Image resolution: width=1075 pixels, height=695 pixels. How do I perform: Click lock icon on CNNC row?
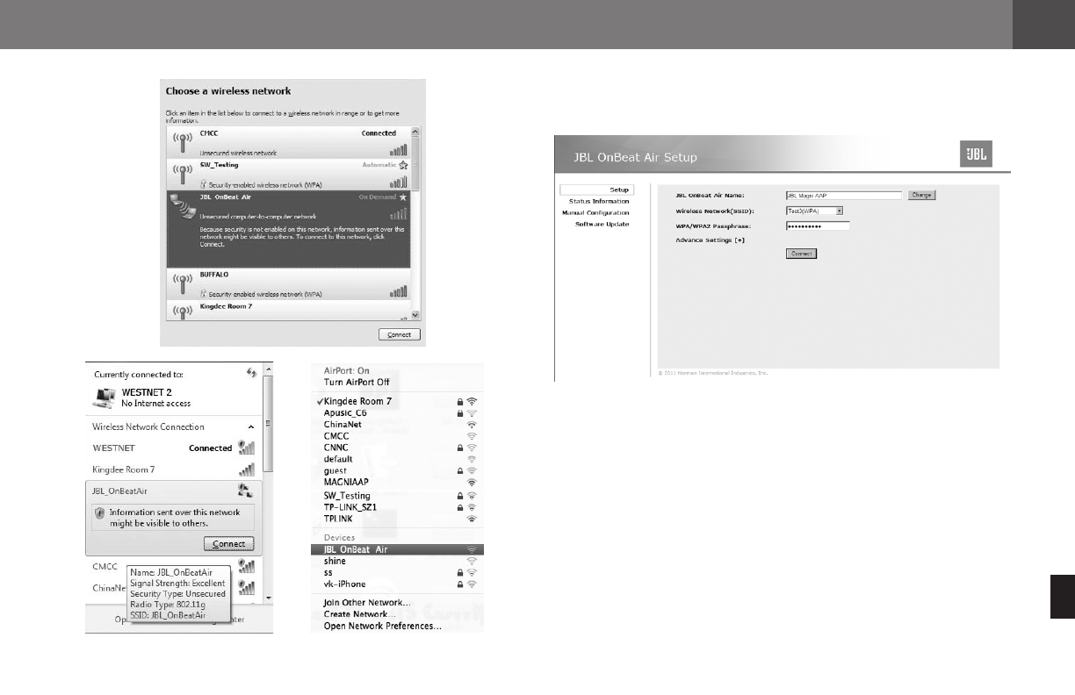tap(459, 448)
